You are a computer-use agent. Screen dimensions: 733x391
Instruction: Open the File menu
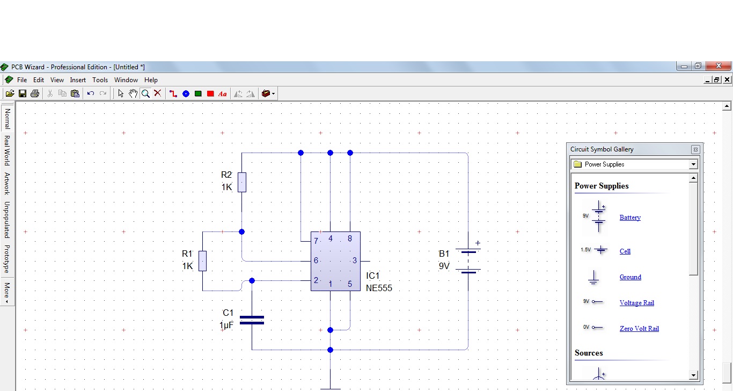pos(22,80)
